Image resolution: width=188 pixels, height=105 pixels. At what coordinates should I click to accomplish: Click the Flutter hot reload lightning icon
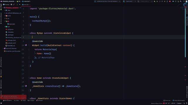point(165,1)
